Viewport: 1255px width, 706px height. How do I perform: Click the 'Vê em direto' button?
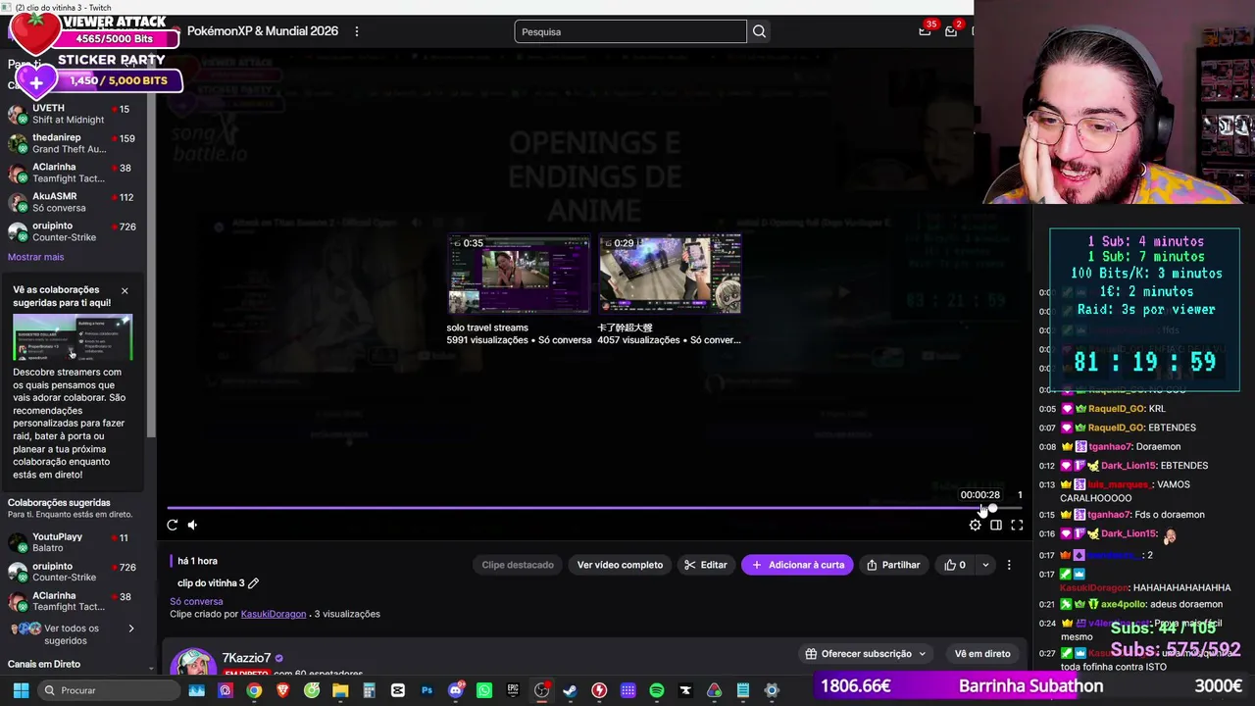click(x=982, y=654)
